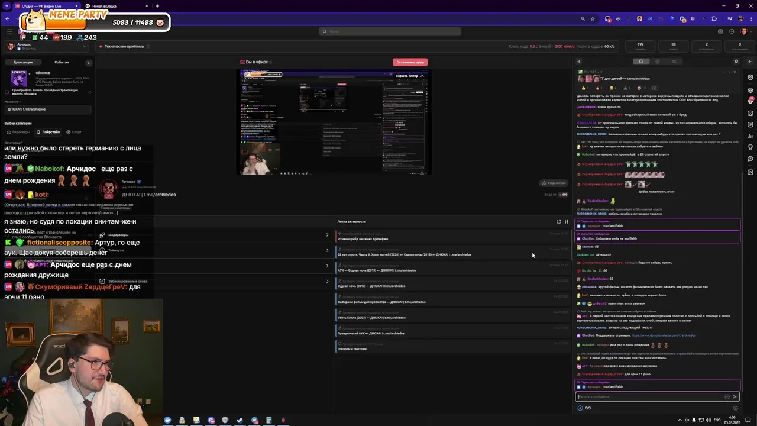Open chat settings gear below input

pyautogui.click(x=735, y=408)
